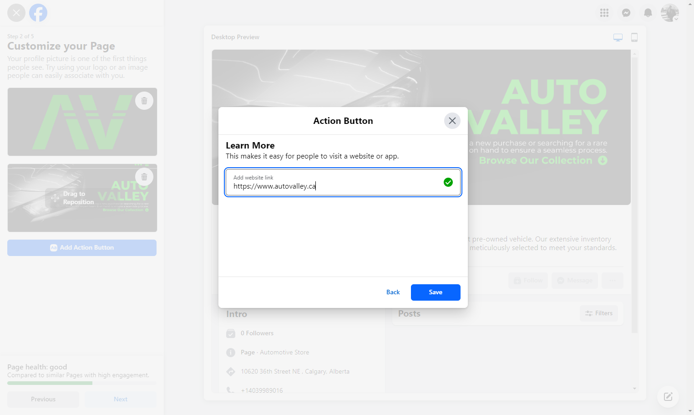Click Drag to Reposition cover handle

coord(73,198)
